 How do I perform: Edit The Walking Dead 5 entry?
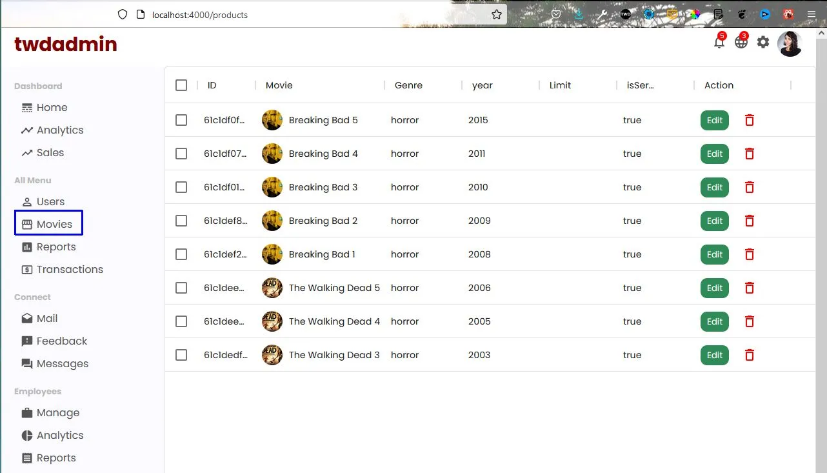click(x=715, y=288)
